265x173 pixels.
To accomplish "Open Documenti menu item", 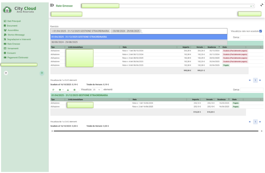I will (12, 26).
